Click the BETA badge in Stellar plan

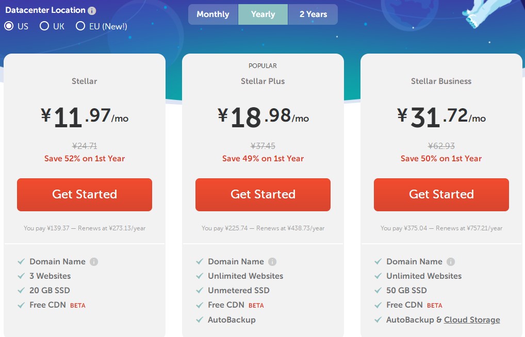[x=78, y=306]
